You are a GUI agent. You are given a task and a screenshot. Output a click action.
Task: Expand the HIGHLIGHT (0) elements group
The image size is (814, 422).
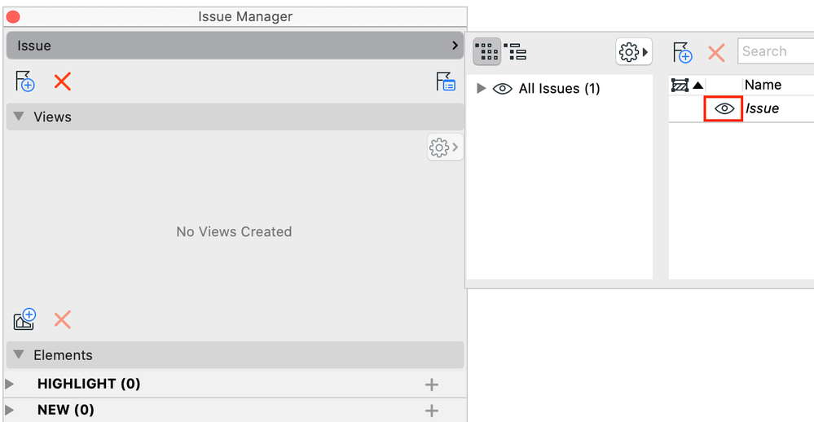tap(10, 384)
